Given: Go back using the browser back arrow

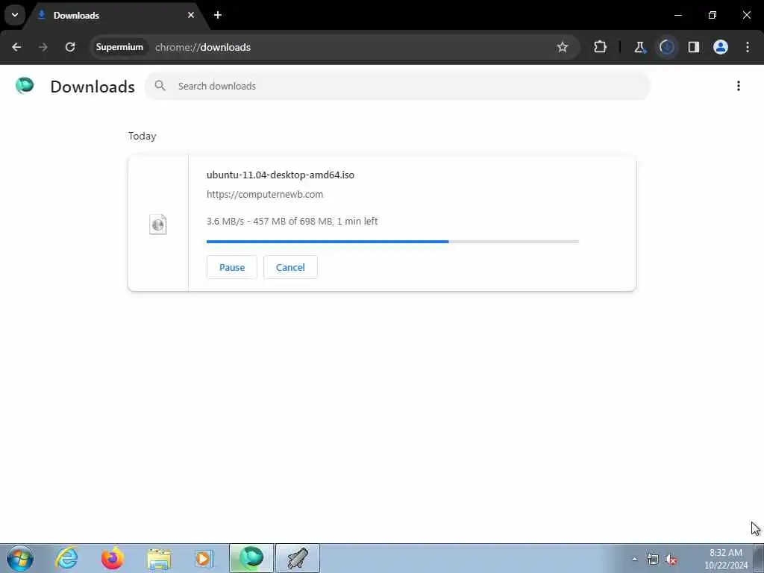Looking at the screenshot, I should click(x=16, y=47).
